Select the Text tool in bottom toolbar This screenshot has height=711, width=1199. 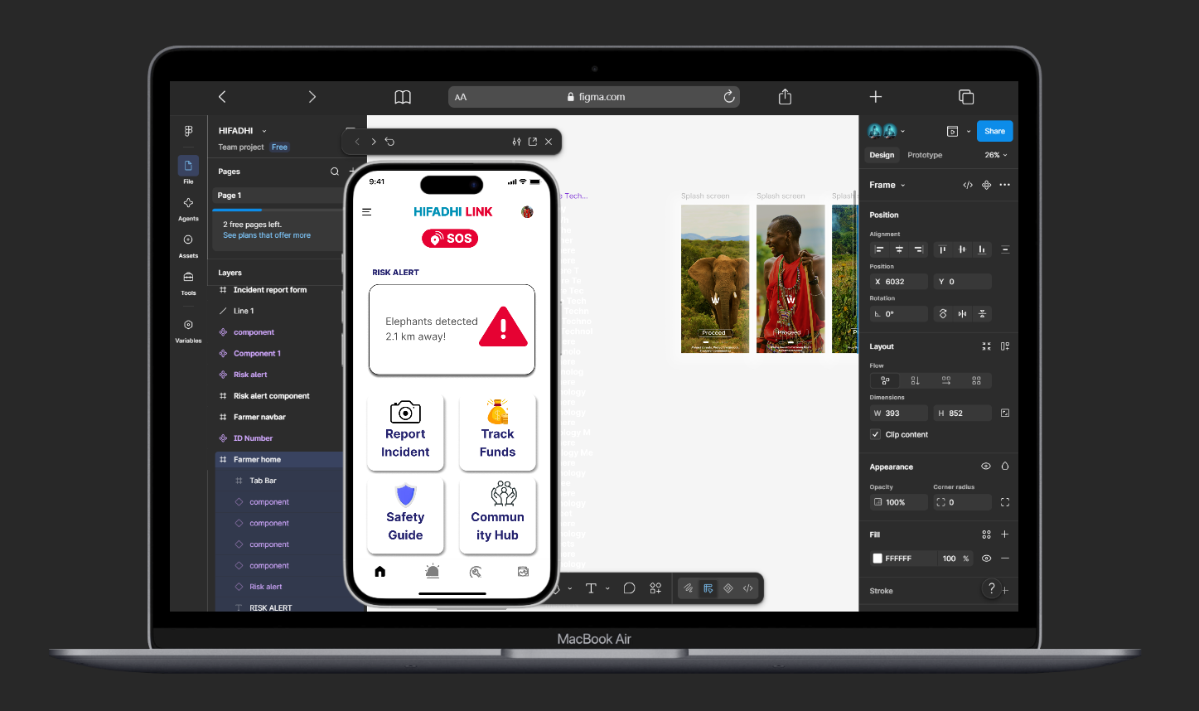pyautogui.click(x=591, y=588)
